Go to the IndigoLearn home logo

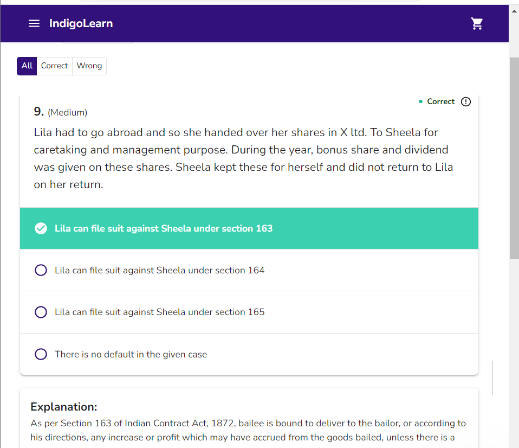[81, 23]
